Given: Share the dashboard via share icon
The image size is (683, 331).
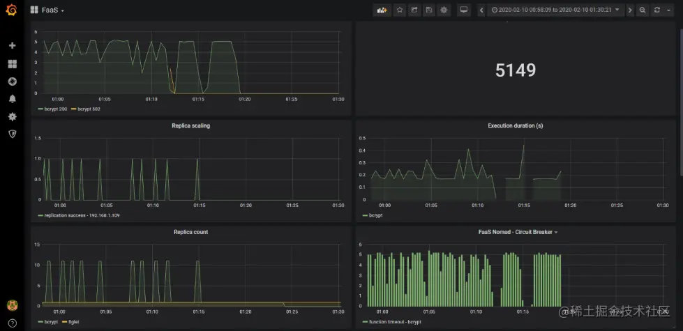Looking at the screenshot, I should 414,10.
